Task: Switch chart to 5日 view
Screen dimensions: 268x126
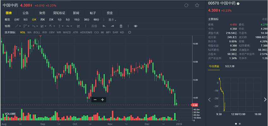Action: [26, 20]
